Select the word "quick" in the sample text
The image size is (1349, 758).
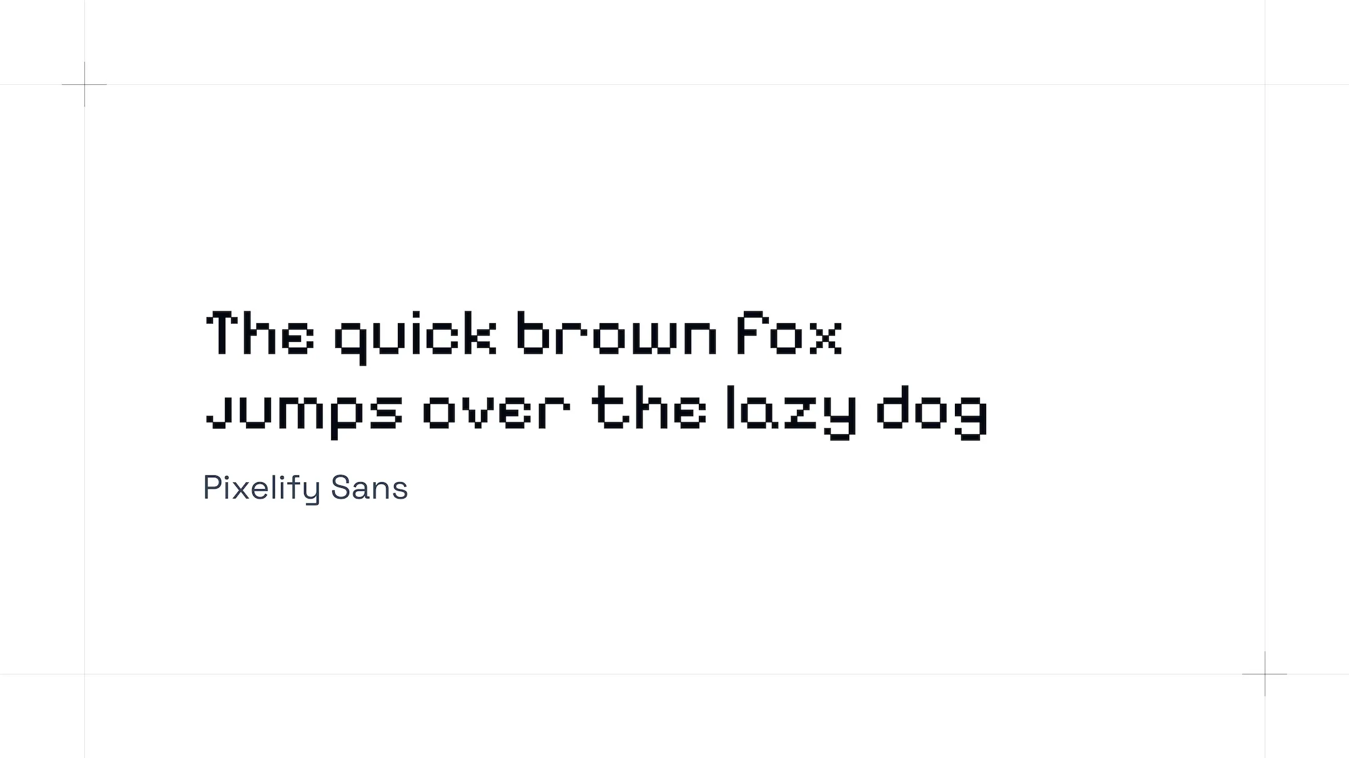tap(415, 336)
